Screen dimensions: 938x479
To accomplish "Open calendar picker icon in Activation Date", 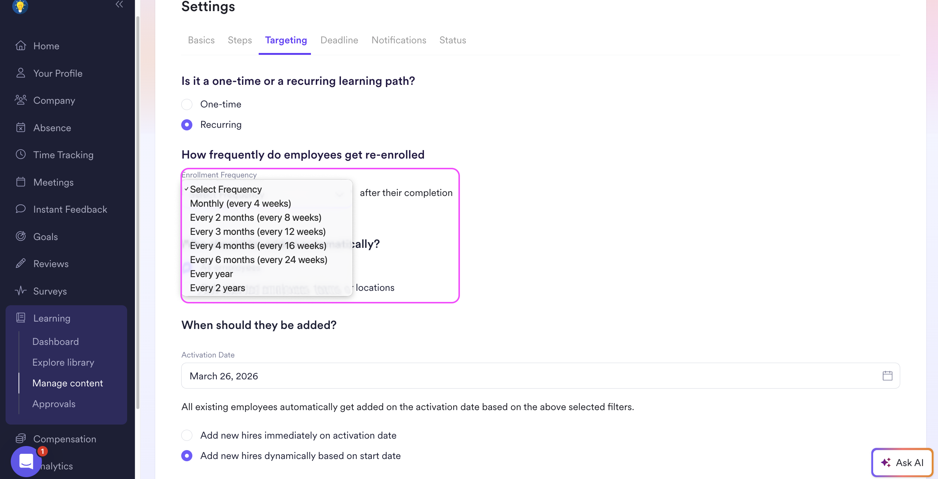I will click(887, 376).
